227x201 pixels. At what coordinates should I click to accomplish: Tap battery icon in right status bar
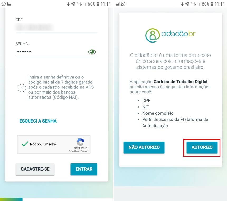(212, 4)
